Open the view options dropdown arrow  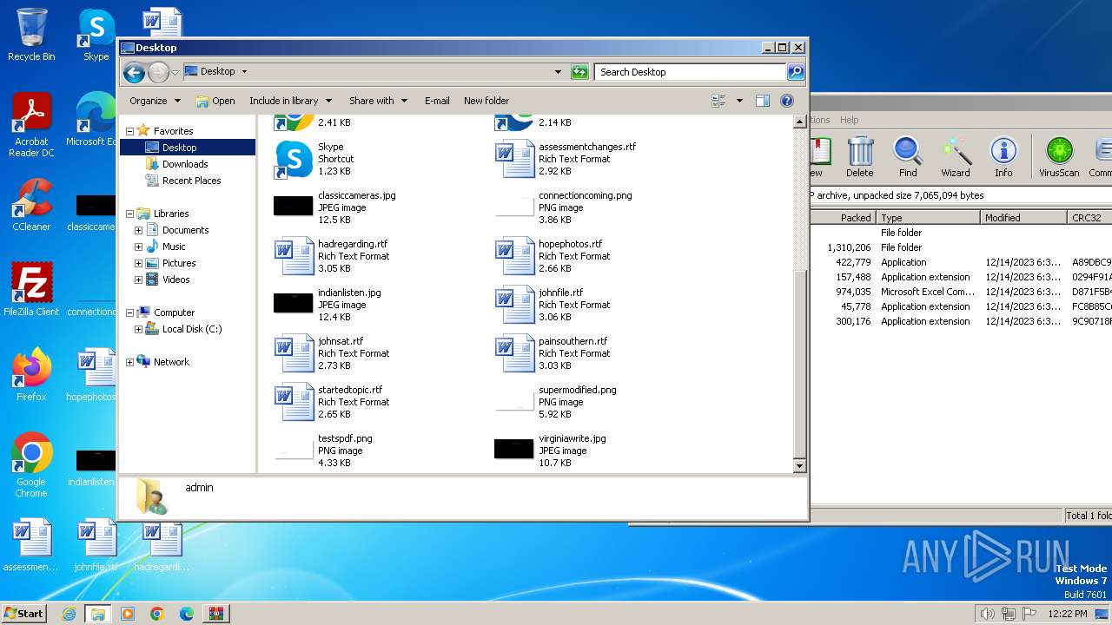pos(739,101)
